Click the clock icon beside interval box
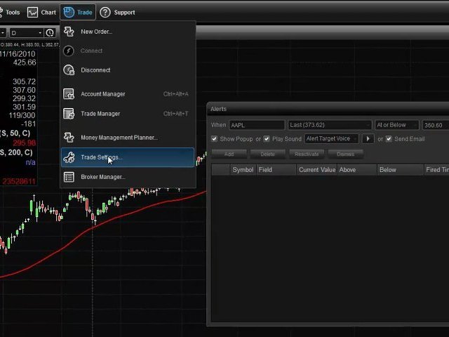The height and width of the screenshot is (337, 449). coord(50,33)
